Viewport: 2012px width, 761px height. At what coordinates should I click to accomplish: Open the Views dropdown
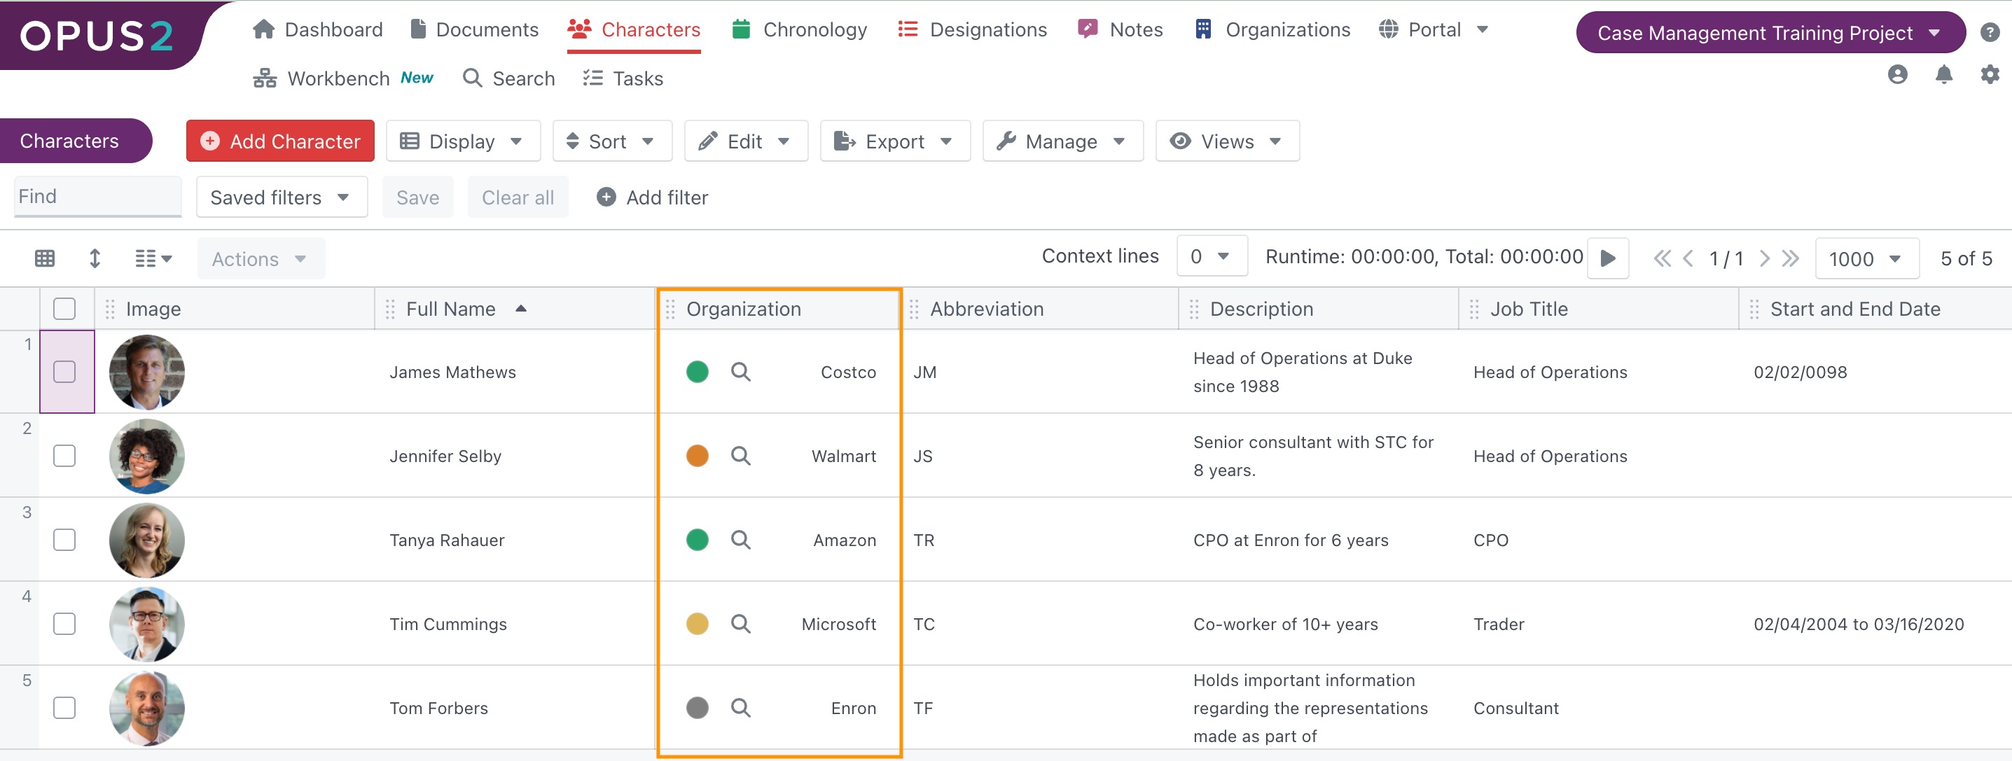(1227, 141)
